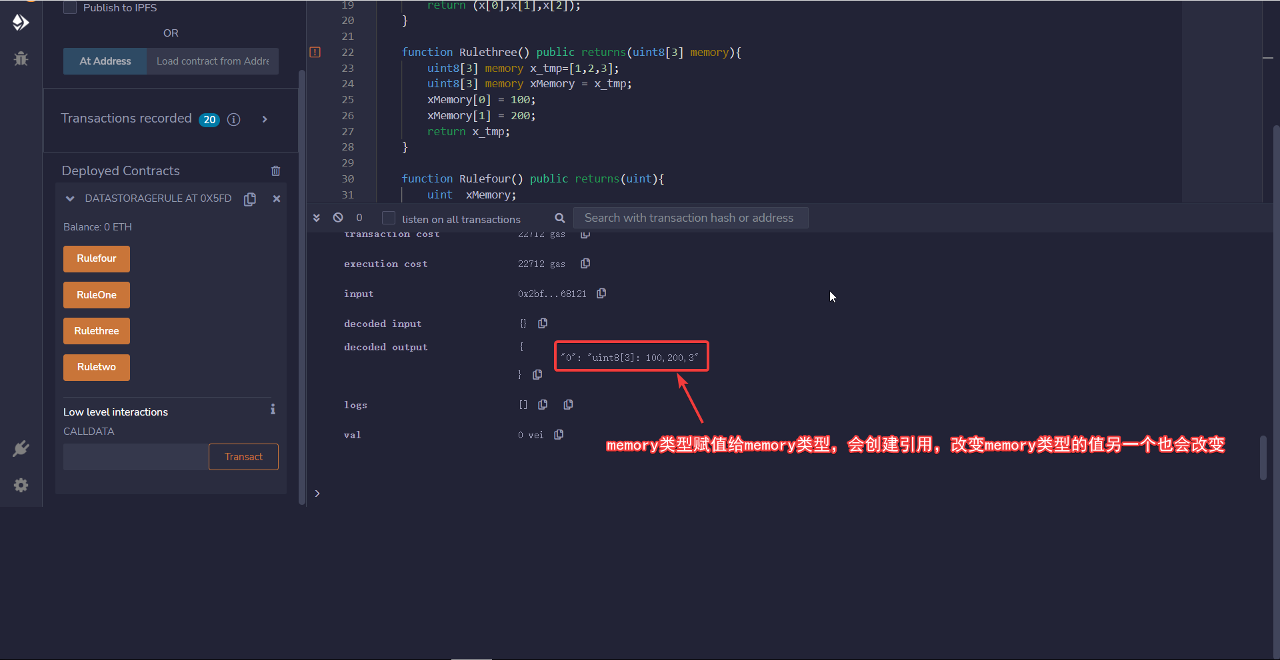Call the Rulethree function
The width and height of the screenshot is (1280, 660).
tap(97, 331)
